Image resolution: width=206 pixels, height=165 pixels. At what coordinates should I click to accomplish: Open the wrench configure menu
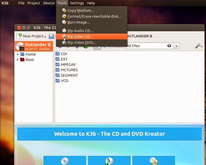(x=199, y=46)
